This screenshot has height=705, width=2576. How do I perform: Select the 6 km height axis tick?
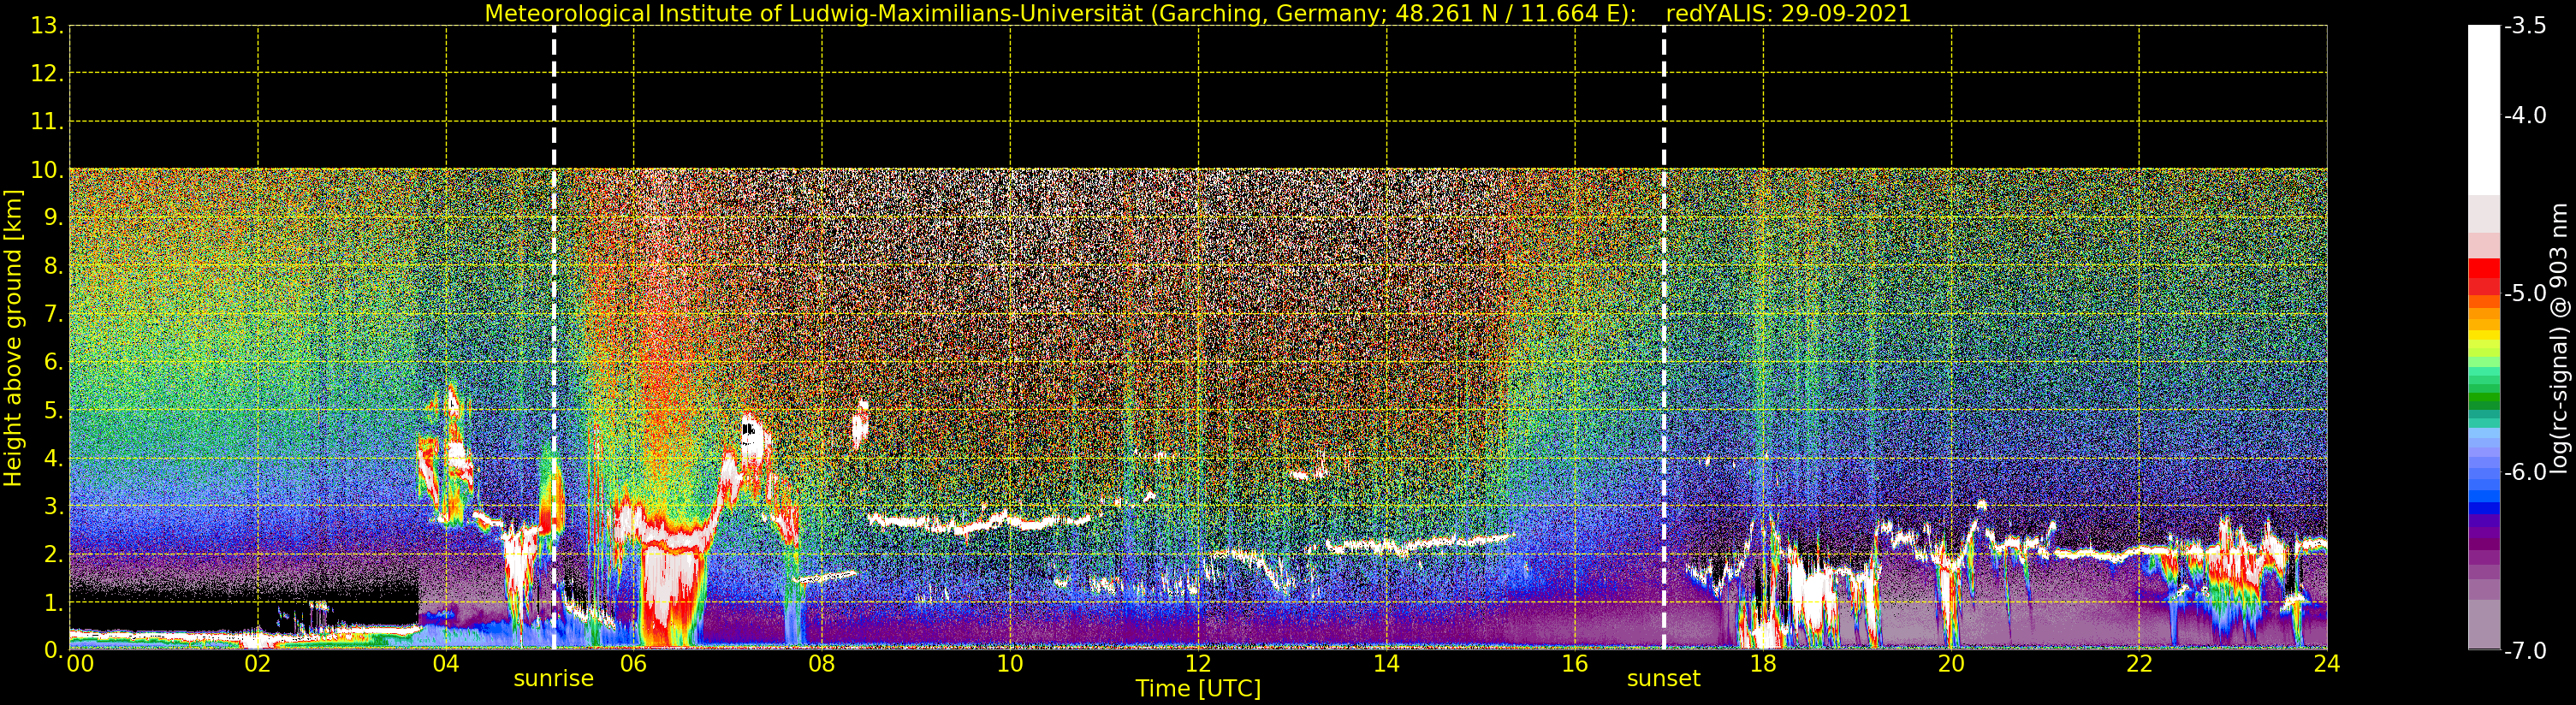click(x=53, y=362)
